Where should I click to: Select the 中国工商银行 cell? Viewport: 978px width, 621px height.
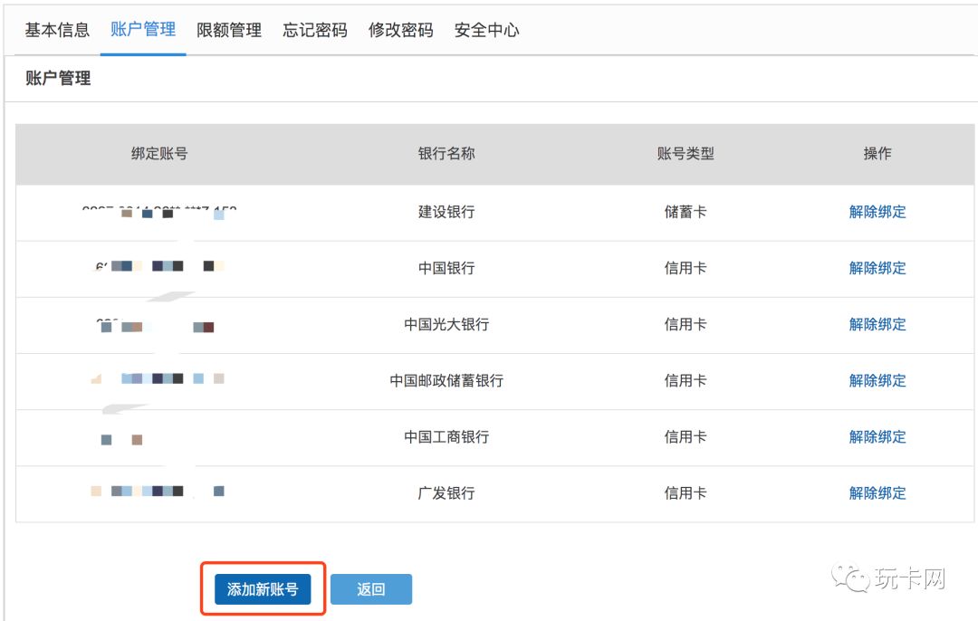pyautogui.click(x=446, y=436)
